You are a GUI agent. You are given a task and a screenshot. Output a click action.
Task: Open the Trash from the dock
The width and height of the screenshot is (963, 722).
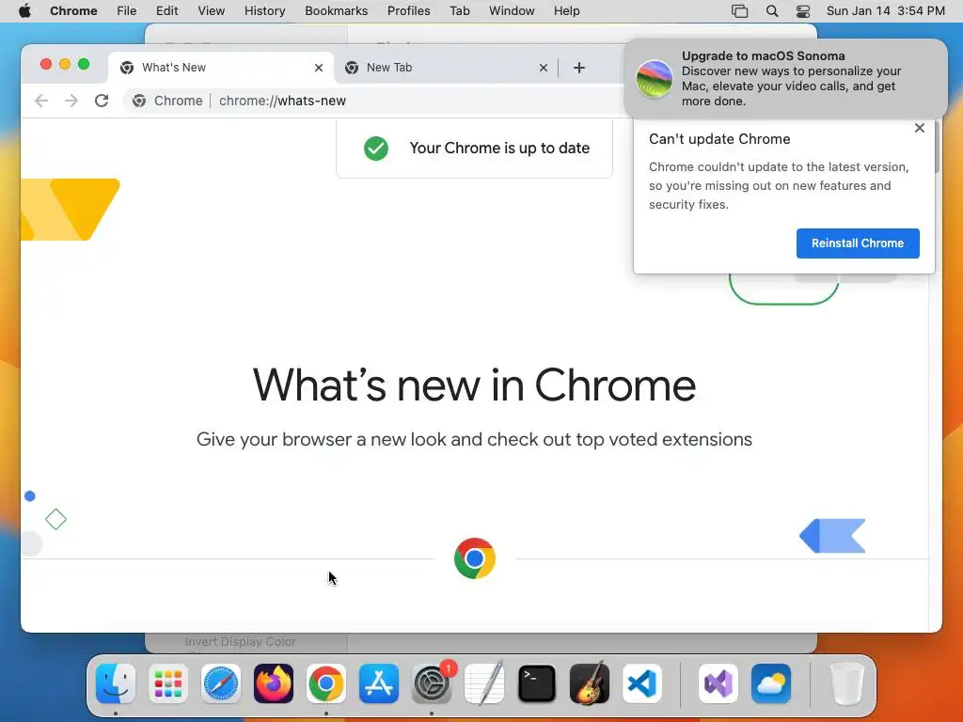[x=846, y=683]
